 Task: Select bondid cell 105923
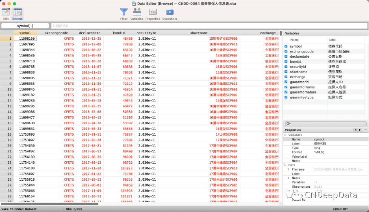click(119, 168)
